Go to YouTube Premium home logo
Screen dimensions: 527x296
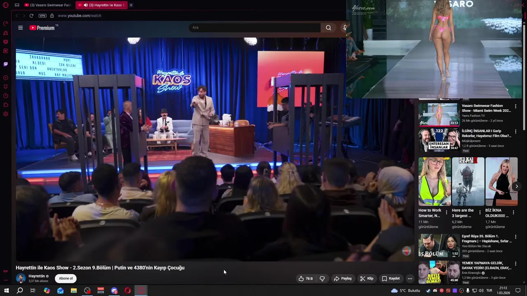42,28
